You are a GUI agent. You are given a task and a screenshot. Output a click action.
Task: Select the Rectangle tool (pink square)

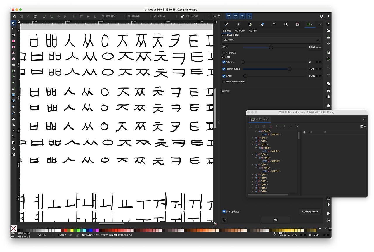coord(13,41)
